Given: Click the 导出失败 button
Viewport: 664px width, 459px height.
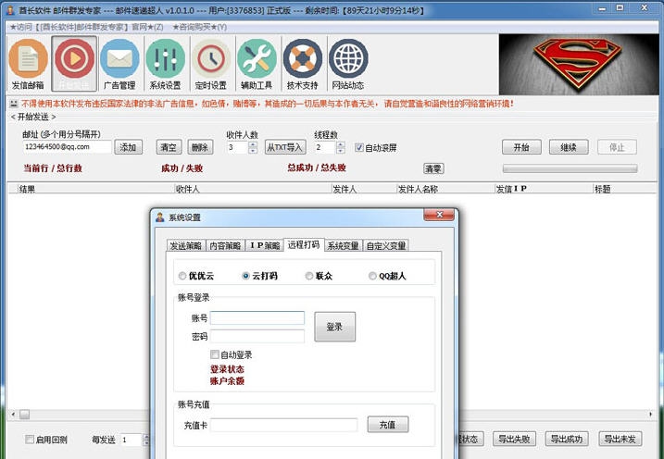Looking at the screenshot, I should [x=514, y=440].
